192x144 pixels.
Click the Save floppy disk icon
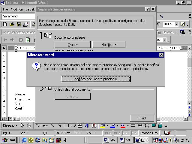19,24
